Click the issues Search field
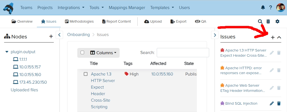Image resolution: width=287 pixels, height=112 pixels. pyautogui.click(x=183, y=53)
